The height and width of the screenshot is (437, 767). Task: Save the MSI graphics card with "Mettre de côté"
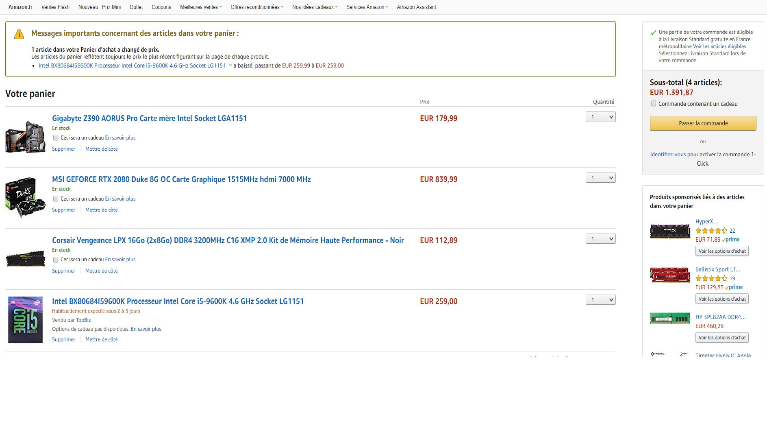[101, 210]
